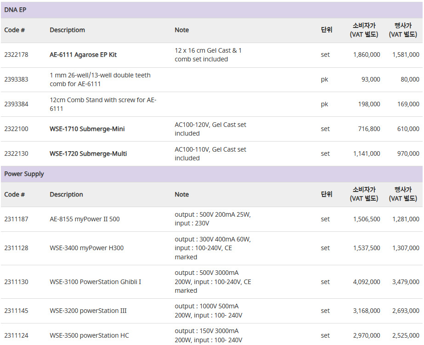Viewport: 424px width, 345px height.
Task: Click WSE-3500 powerStation HC entry
Action: coord(89,335)
